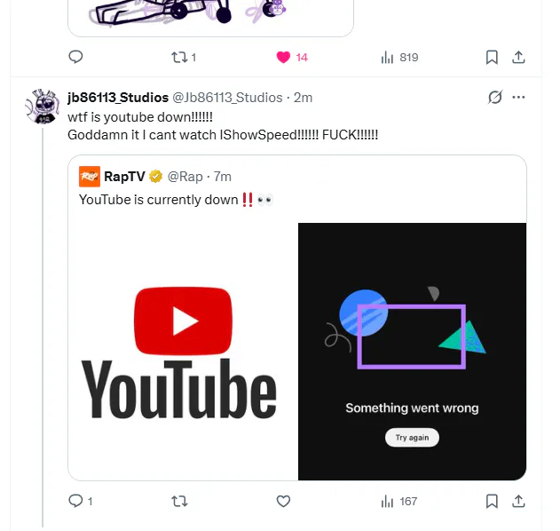Open the Grok icon on jb86113_Studios post
560x531 pixels.
[495, 97]
